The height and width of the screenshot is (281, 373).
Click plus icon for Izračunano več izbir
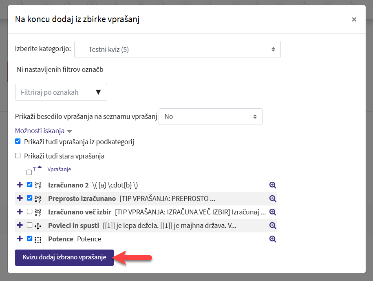point(20,212)
